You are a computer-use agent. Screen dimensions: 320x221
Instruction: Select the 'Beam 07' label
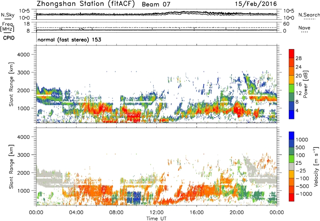[x=156, y=4]
